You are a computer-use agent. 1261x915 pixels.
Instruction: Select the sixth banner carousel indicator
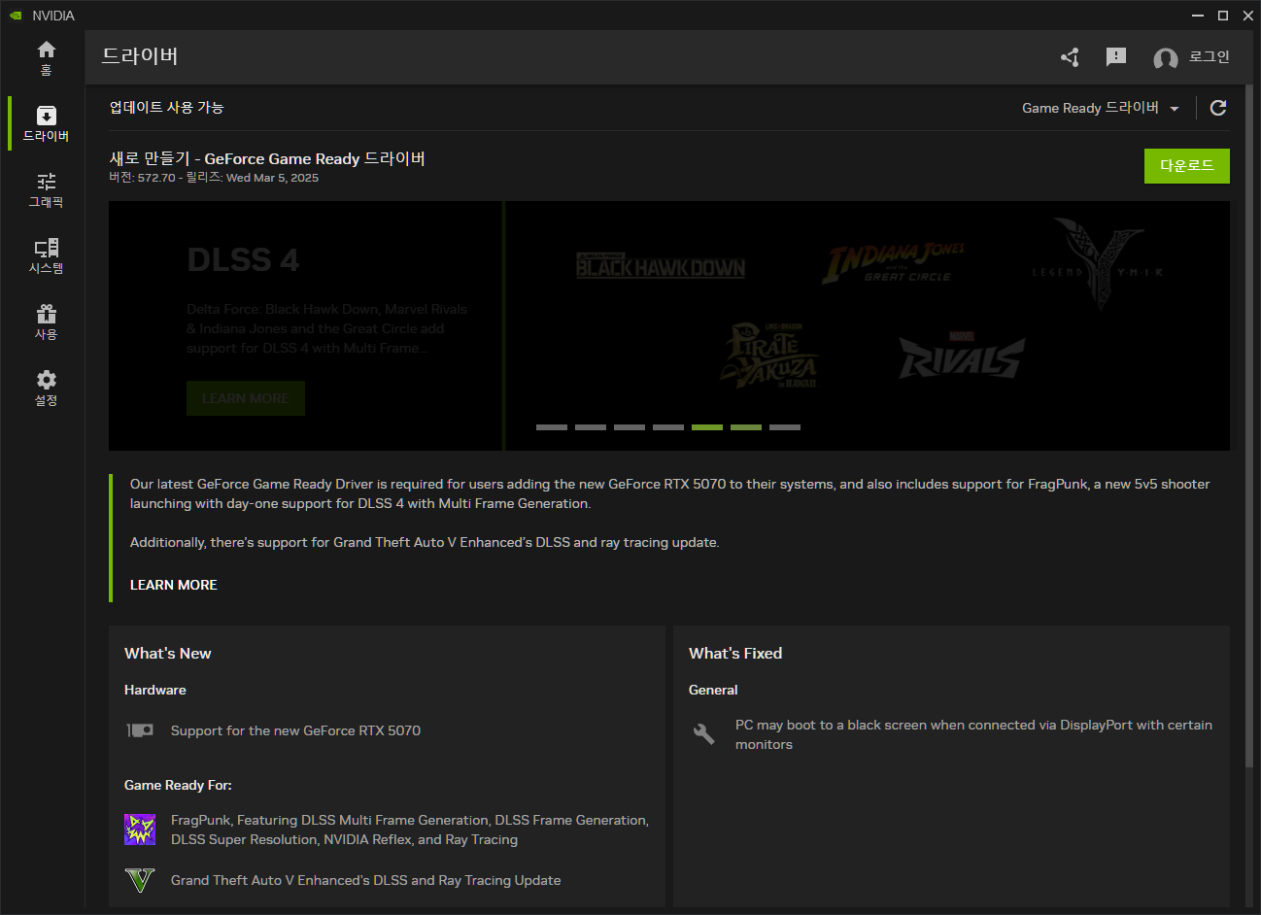746,427
